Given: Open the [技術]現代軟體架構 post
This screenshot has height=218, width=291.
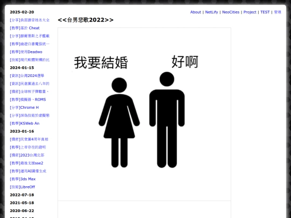Looking at the screenshot, I should click(30, 60).
